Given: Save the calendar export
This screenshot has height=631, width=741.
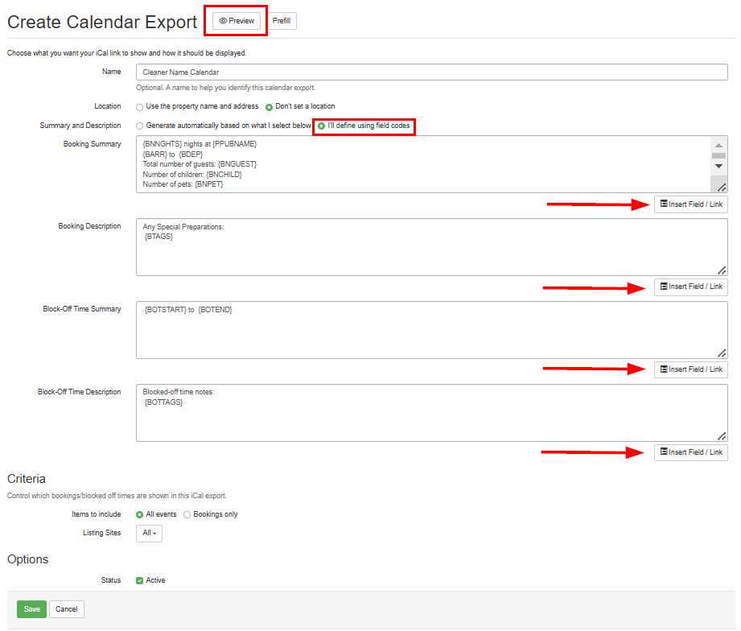Looking at the screenshot, I should click(x=31, y=609).
